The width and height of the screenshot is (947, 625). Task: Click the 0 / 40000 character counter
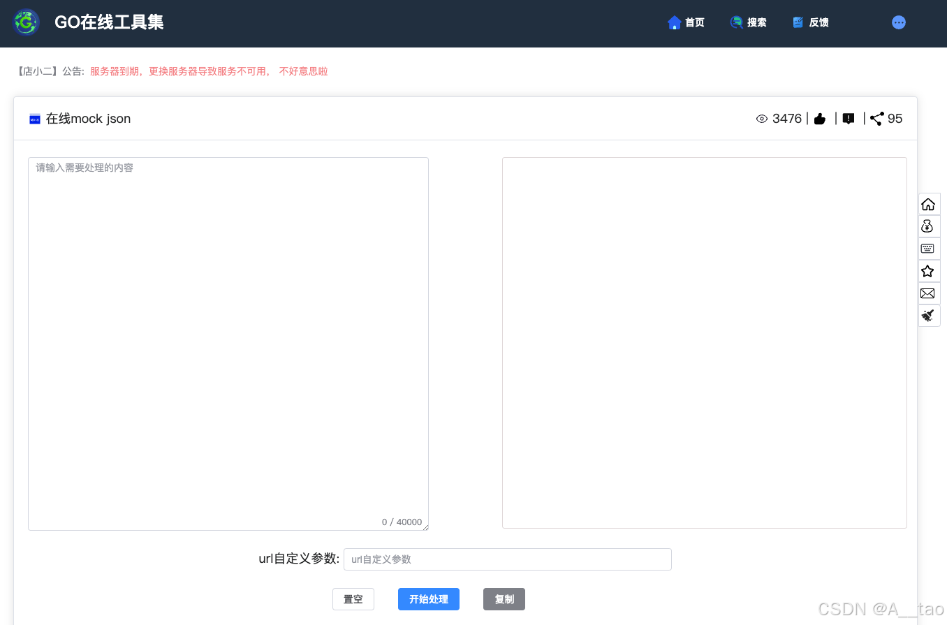pyautogui.click(x=402, y=522)
